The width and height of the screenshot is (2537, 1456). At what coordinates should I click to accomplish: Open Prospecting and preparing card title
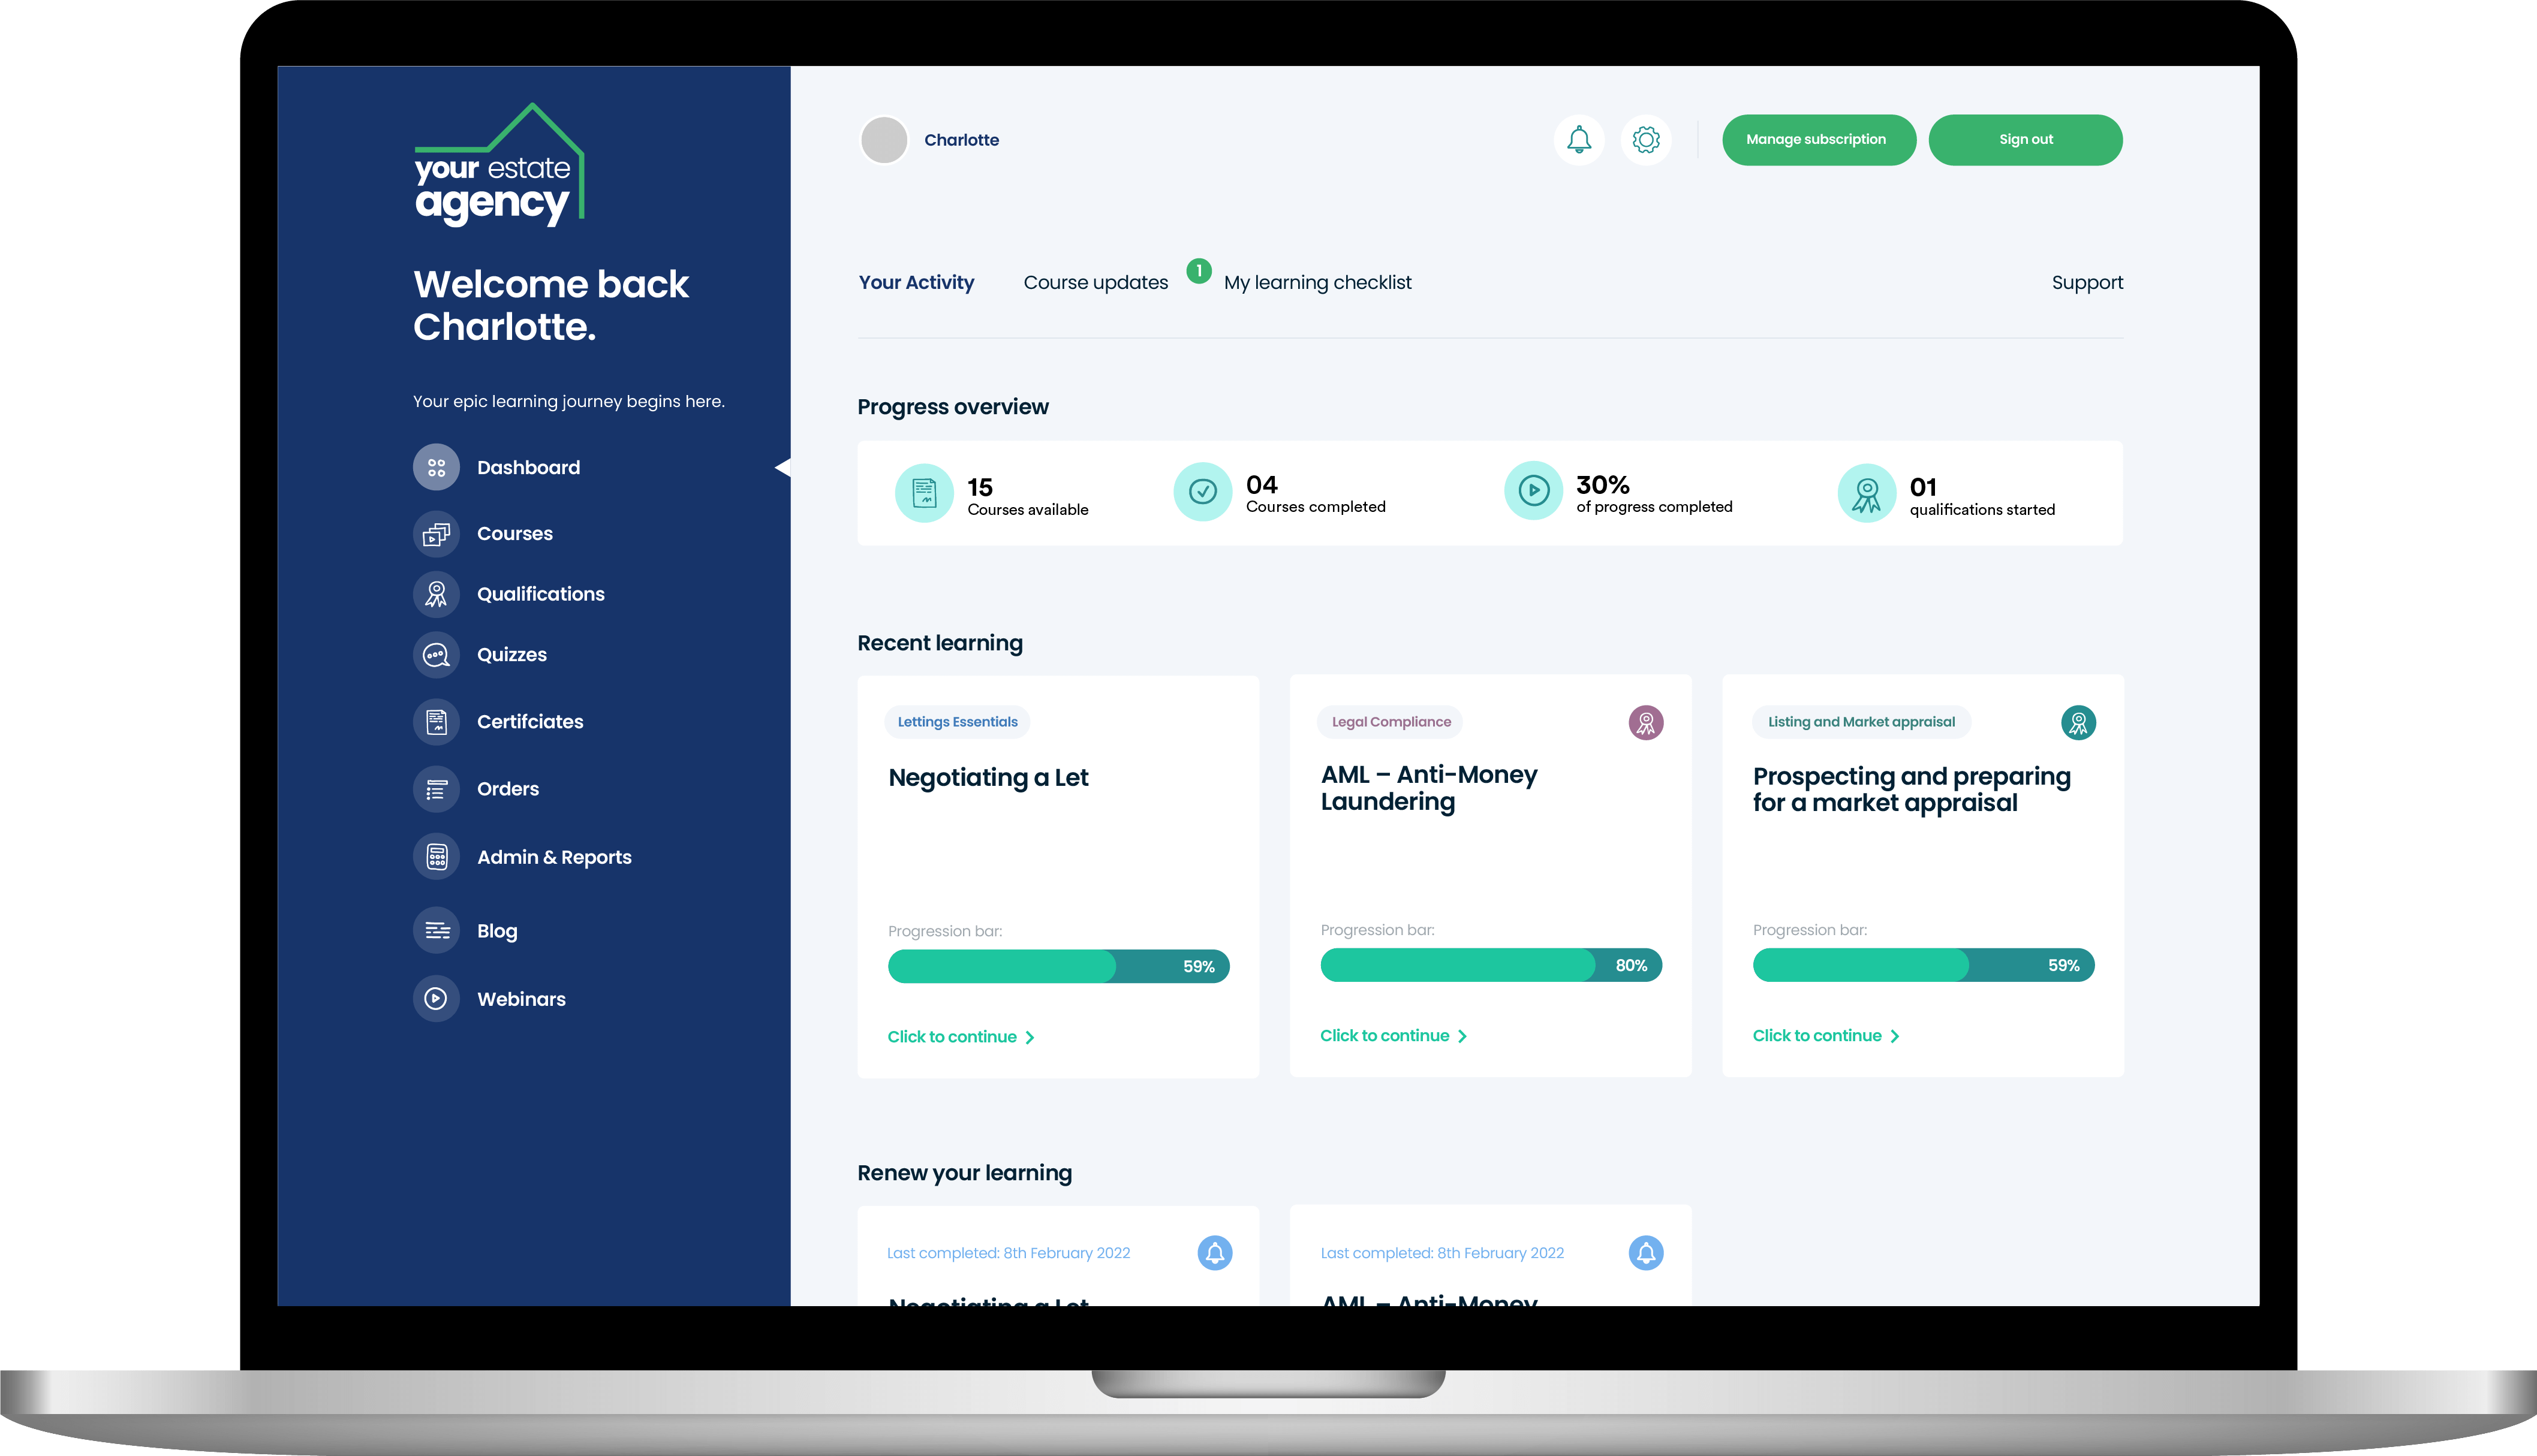(1911, 789)
